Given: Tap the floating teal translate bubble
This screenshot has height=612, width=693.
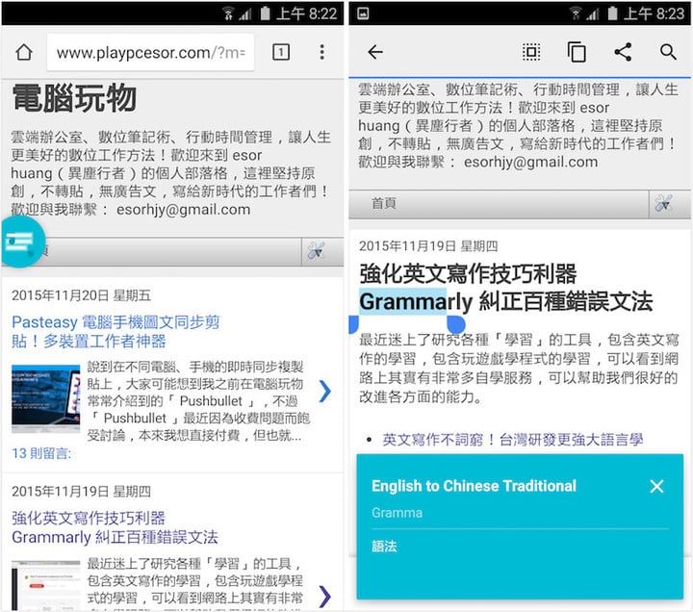Looking at the screenshot, I should [18, 242].
